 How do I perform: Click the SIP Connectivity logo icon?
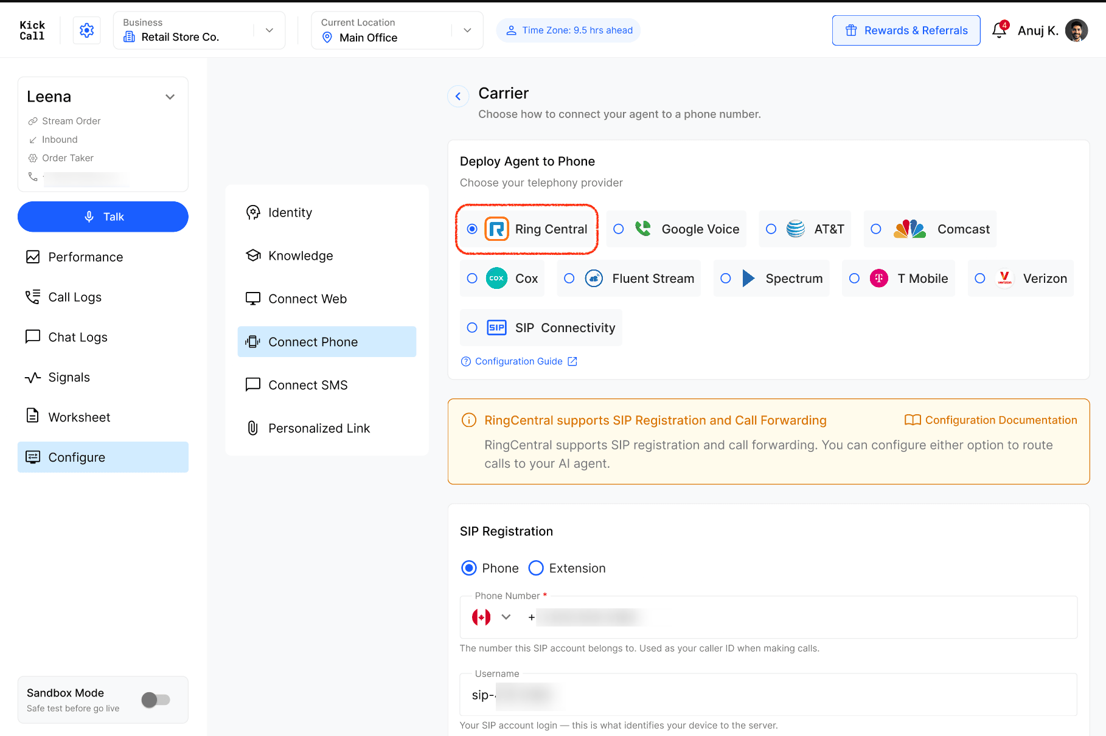pyautogui.click(x=496, y=327)
